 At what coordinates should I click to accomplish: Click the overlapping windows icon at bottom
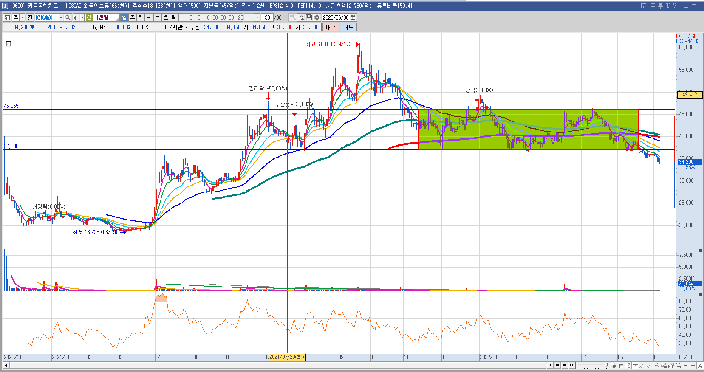pos(621,366)
